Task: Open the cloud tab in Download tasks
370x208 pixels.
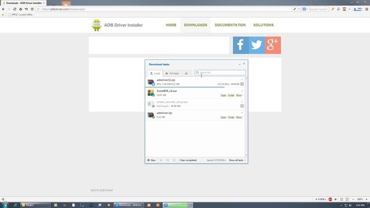Action: [x=186, y=73]
